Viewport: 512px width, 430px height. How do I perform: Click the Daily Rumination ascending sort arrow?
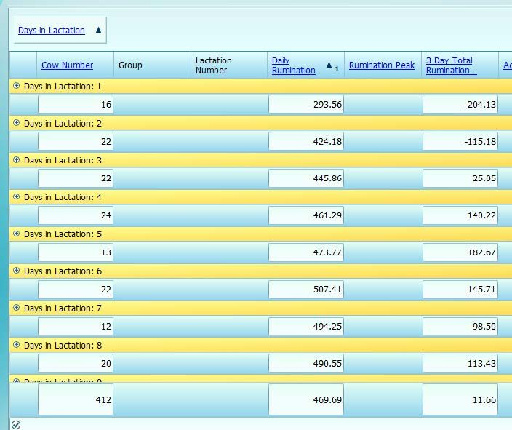click(x=329, y=65)
